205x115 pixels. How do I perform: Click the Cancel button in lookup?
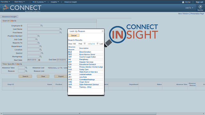[x=74, y=35]
